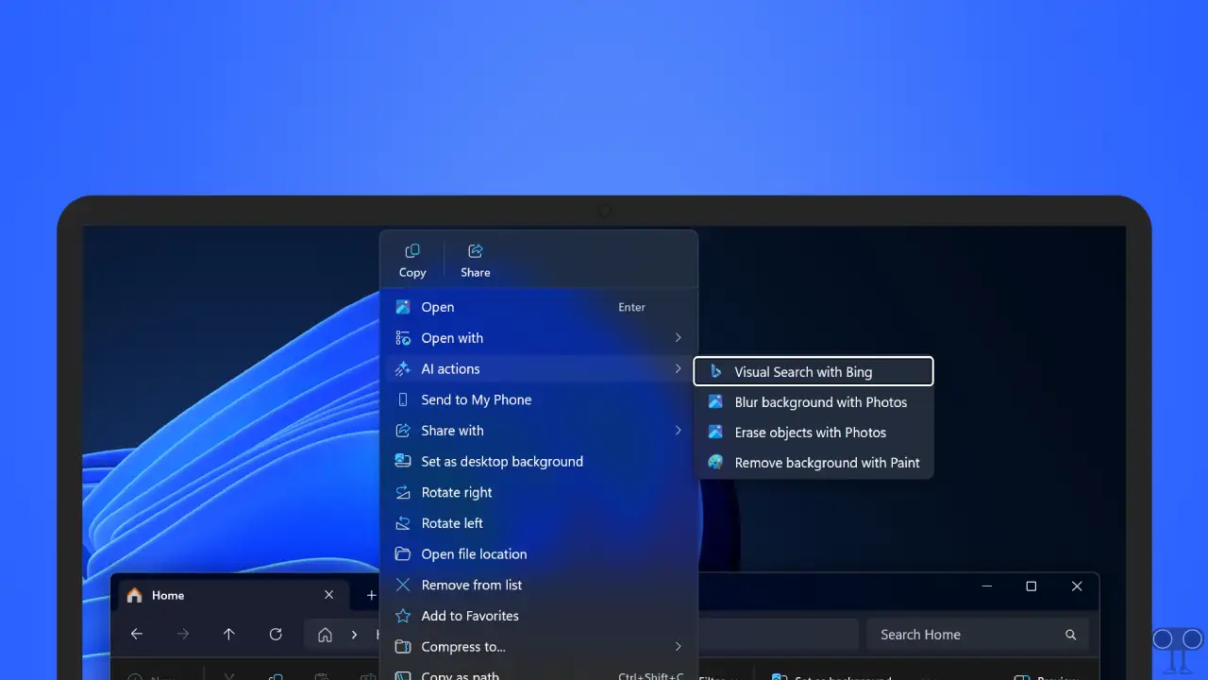Open a new File Explorer tab
The width and height of the screenshot is (1208, 680).
370,595
